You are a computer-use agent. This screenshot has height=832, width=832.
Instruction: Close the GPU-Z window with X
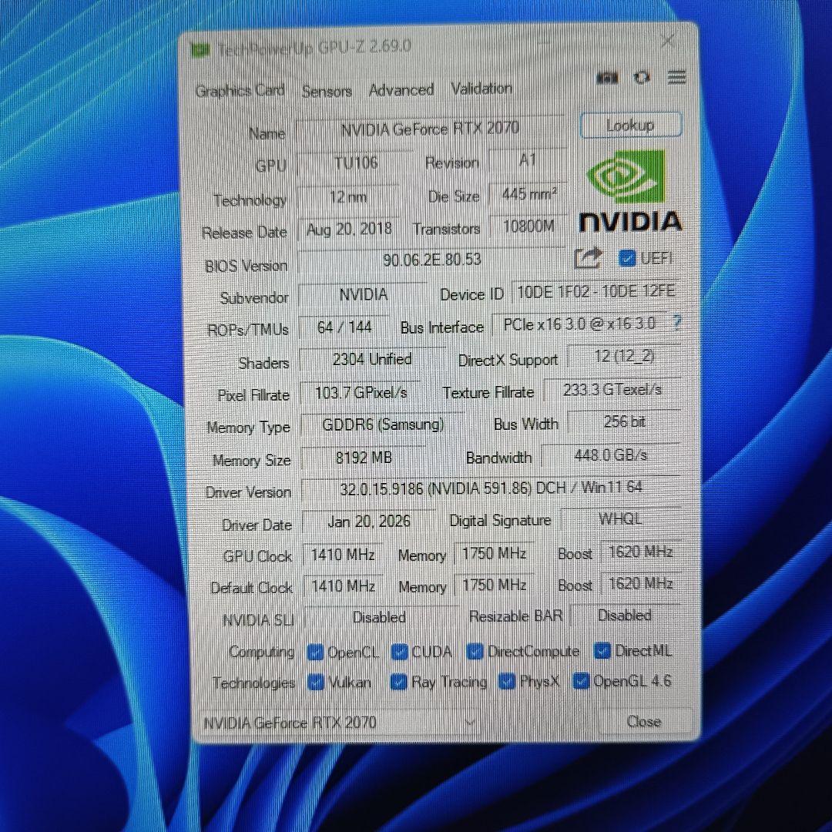667,41
